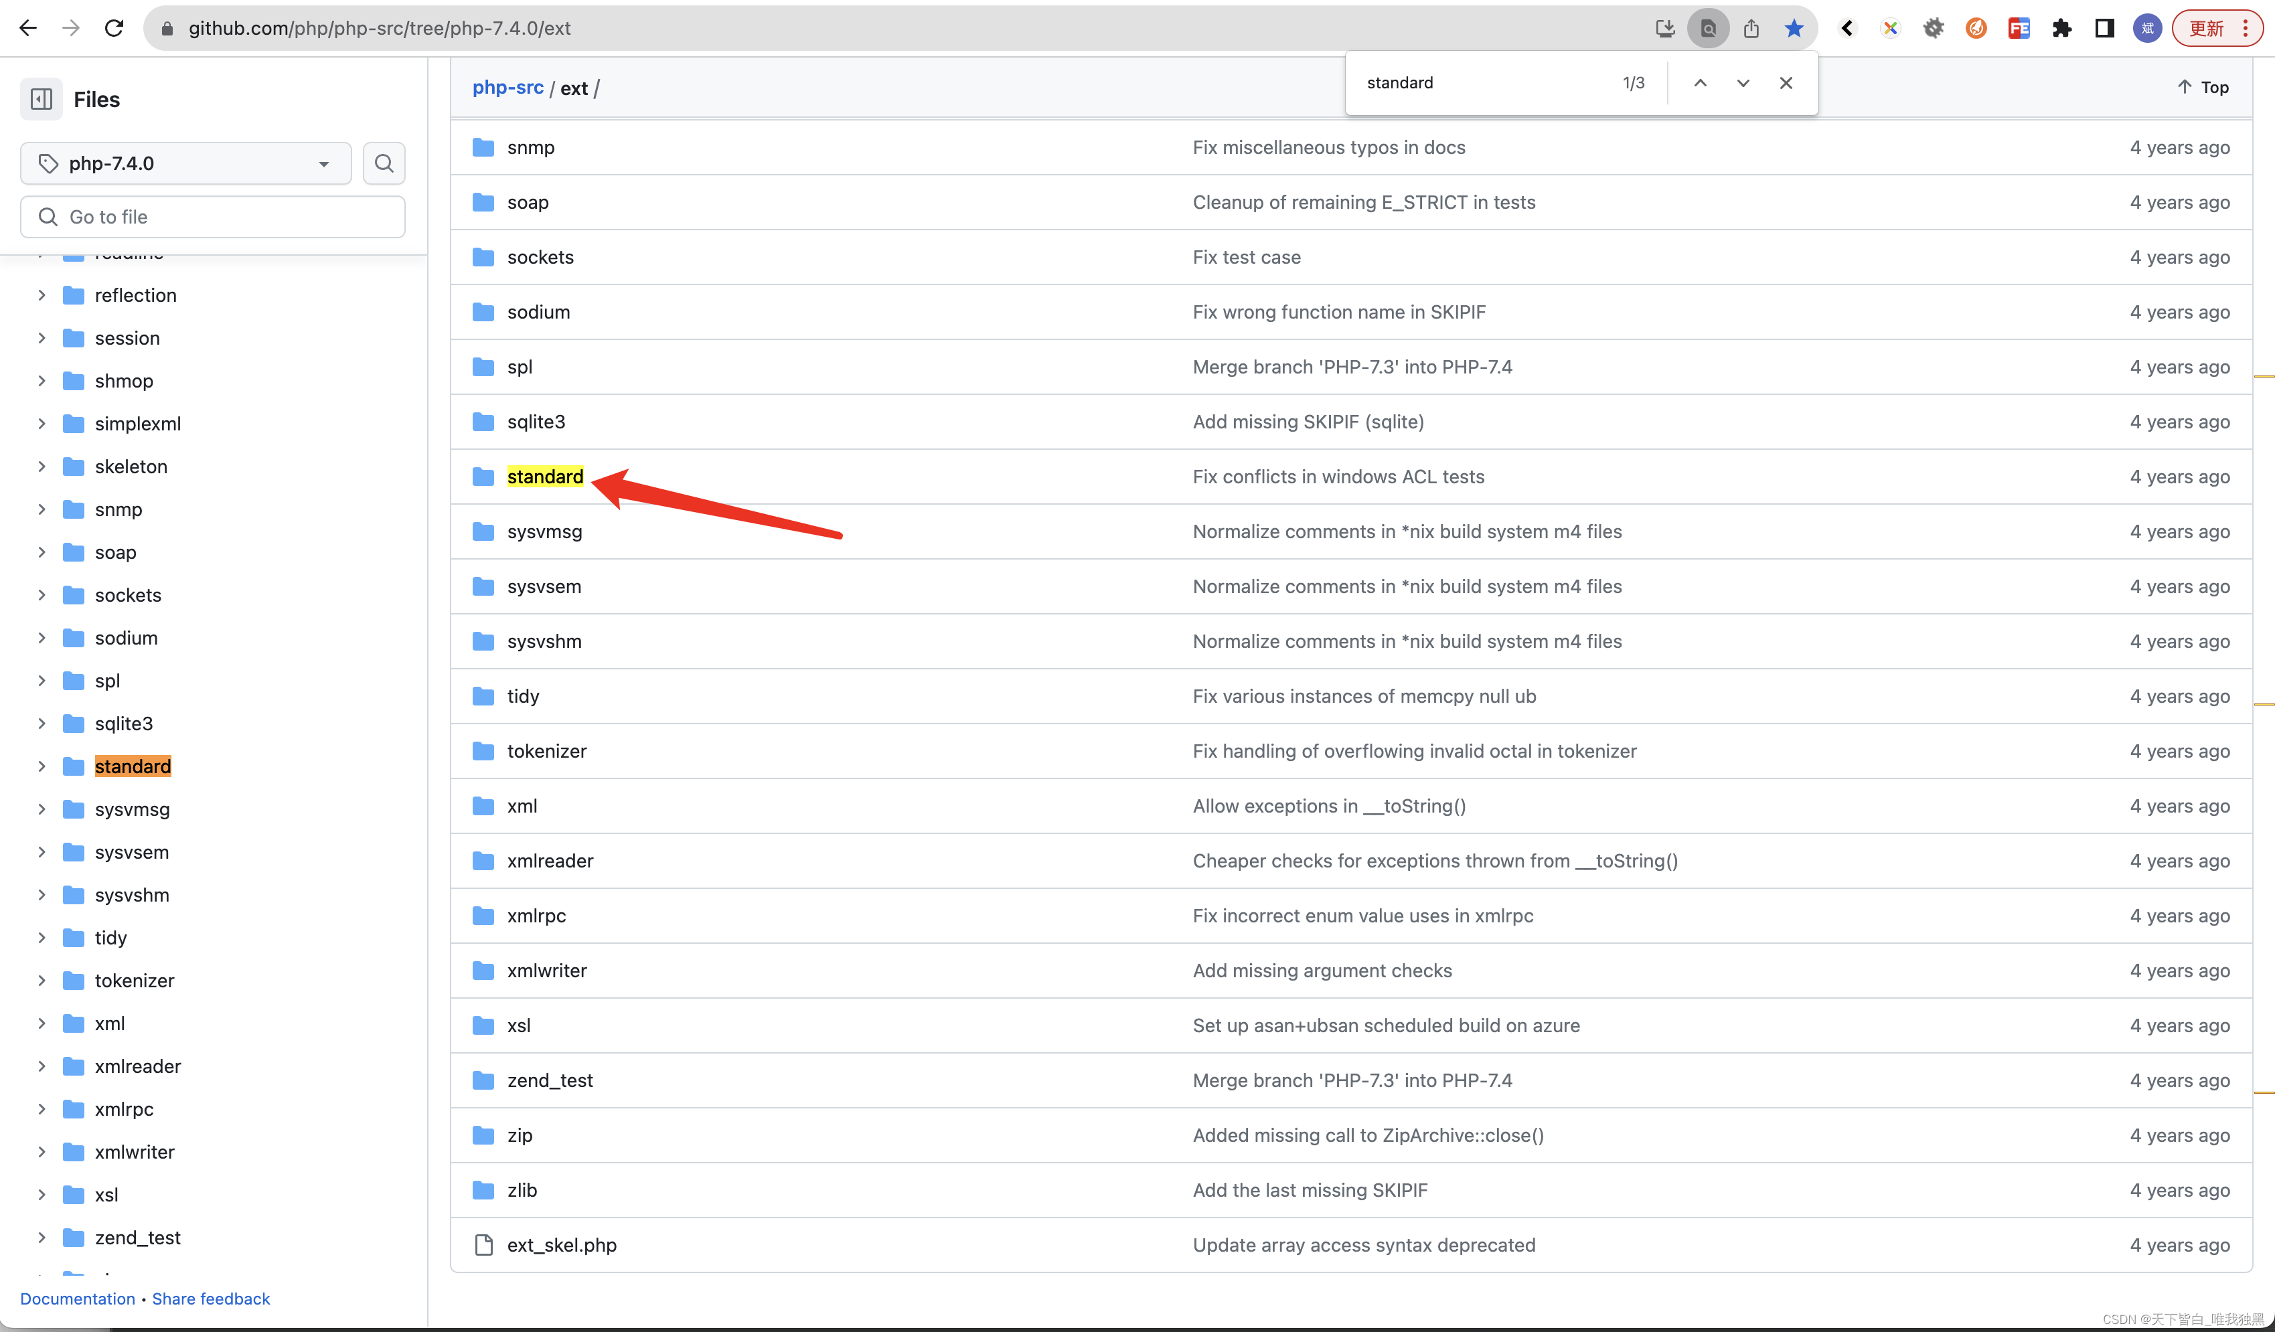Viewport: 2275px width, 1332px height.
Task: Open the php-7.4.0 tag dropdown
Action: [x=186, y=163]
